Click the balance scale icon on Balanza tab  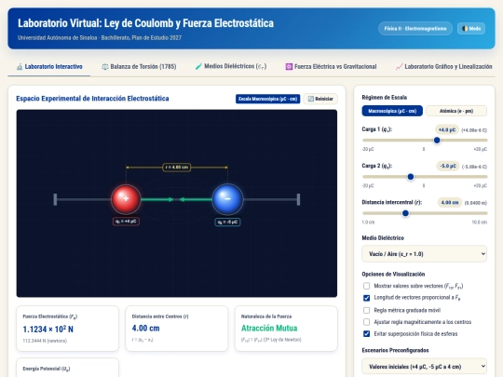105,67
